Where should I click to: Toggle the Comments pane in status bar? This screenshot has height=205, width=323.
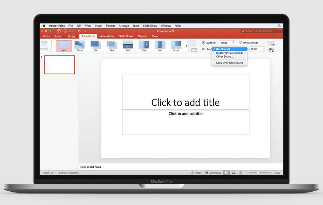coord(213,173)
